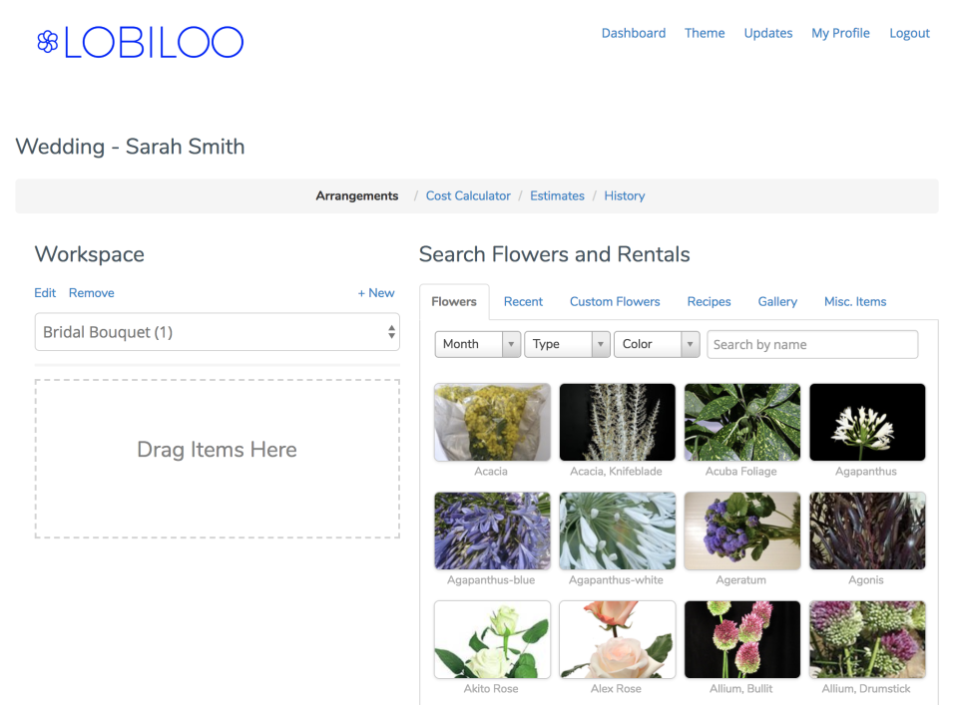Switch to the Custom Flowers tab
958x705 pixels.
pyautogui.click(x=615, y=301)
